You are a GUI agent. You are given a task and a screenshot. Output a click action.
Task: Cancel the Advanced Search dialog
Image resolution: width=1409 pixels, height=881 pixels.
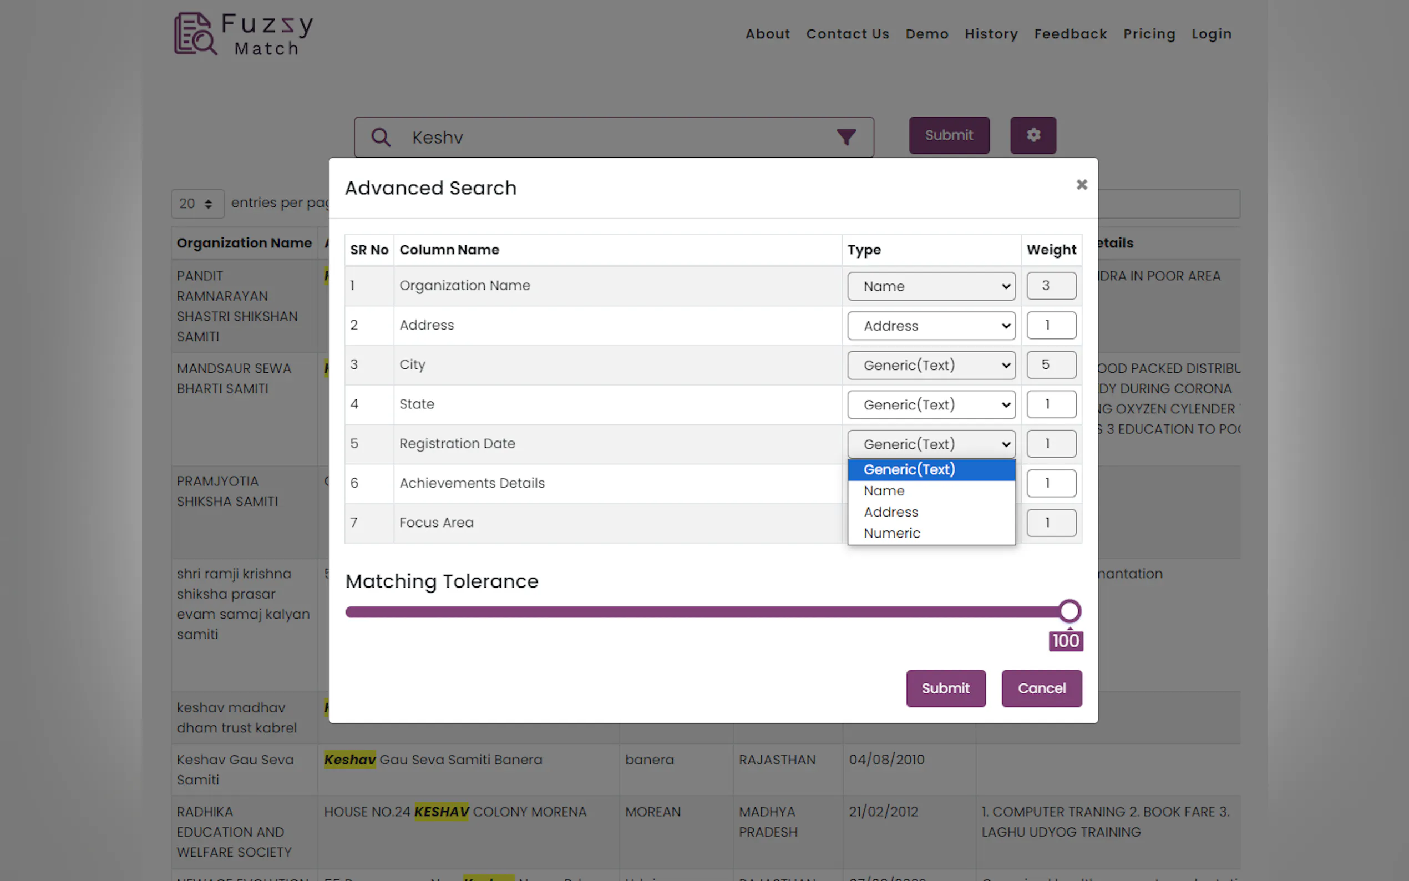(x=1041, y=688)
